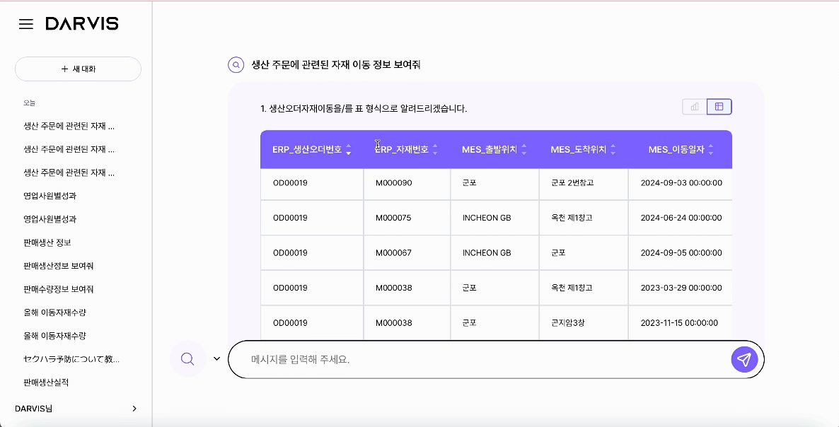Open the dropdown chevron next to the search icon
The image size is (839, 427).
[217, 359]
